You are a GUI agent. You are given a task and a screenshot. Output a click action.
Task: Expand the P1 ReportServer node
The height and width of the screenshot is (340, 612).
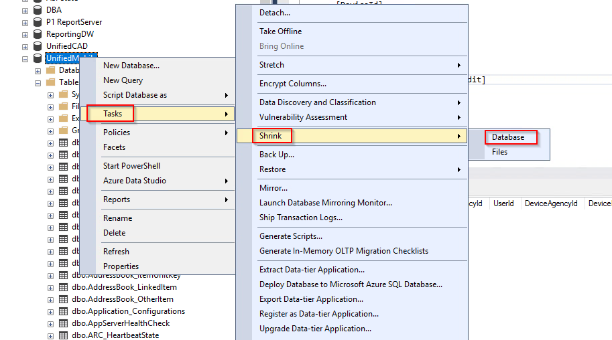[25, 23]
